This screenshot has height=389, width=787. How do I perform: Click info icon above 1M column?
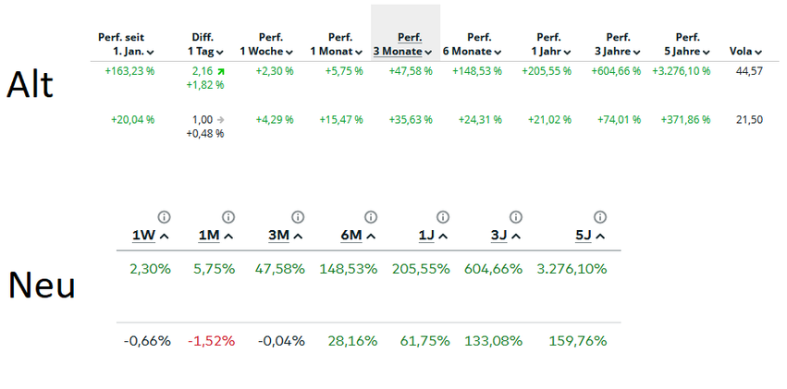pyautogui.click(x=228, y=216)
